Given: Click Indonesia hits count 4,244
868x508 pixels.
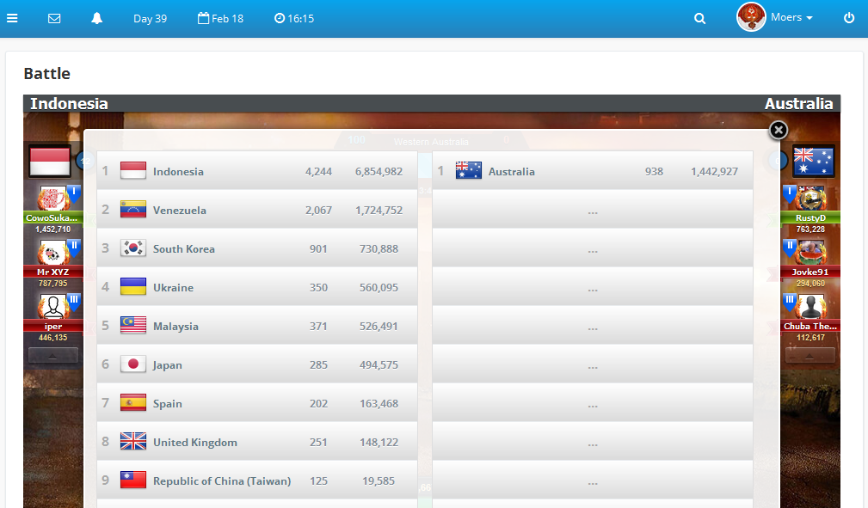Looking at the screenshot, I should (318, 172).
